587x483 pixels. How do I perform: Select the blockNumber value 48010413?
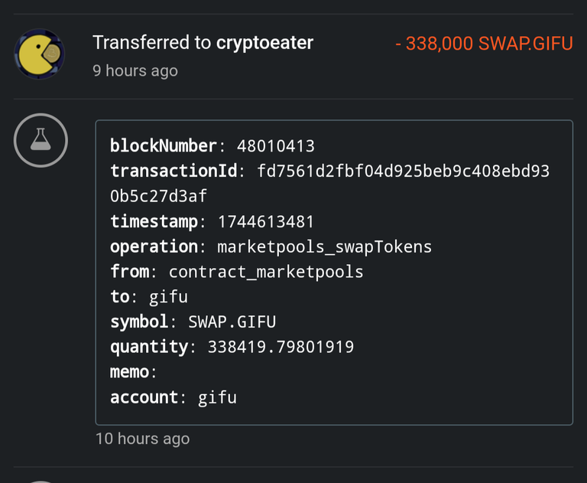pos(276,146)
